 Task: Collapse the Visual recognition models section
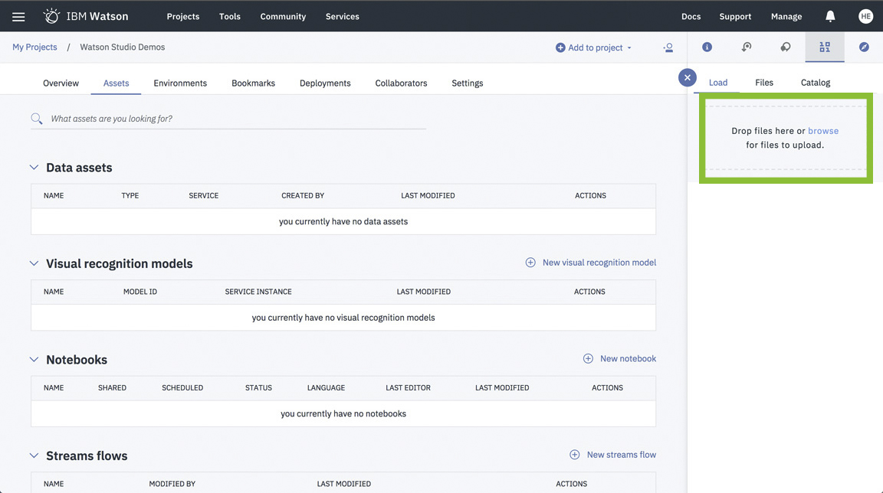click(x=34, y=263)
